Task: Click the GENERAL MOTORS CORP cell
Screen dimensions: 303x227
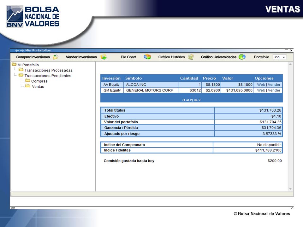Action: pyautogui.click(x=151, y=90)
